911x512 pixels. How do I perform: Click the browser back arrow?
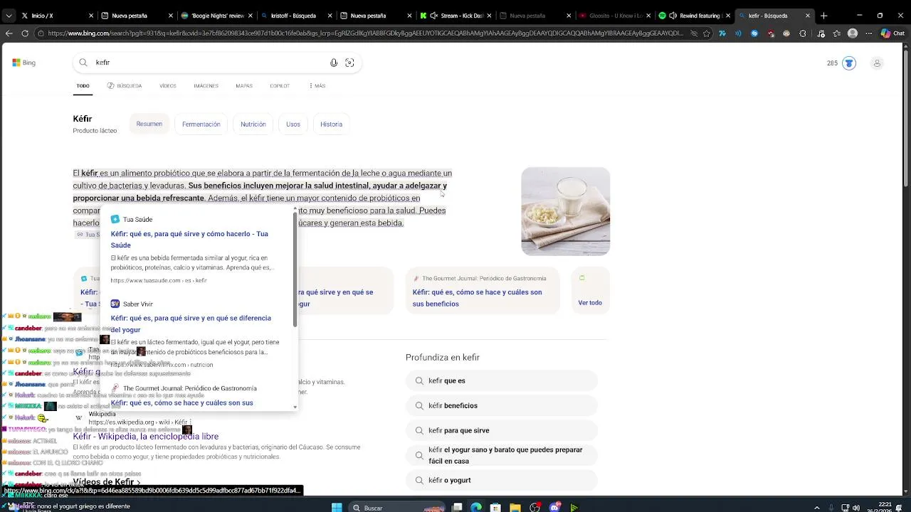pos(9,33)
